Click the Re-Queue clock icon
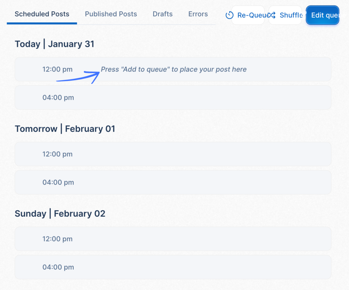349x290 pixels. click(229, 15)
